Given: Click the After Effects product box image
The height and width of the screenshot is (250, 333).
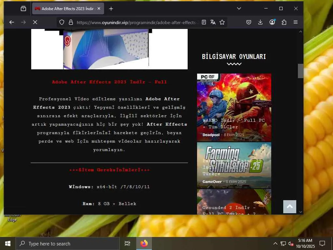Looking at the screenshot, I should 109,49.
